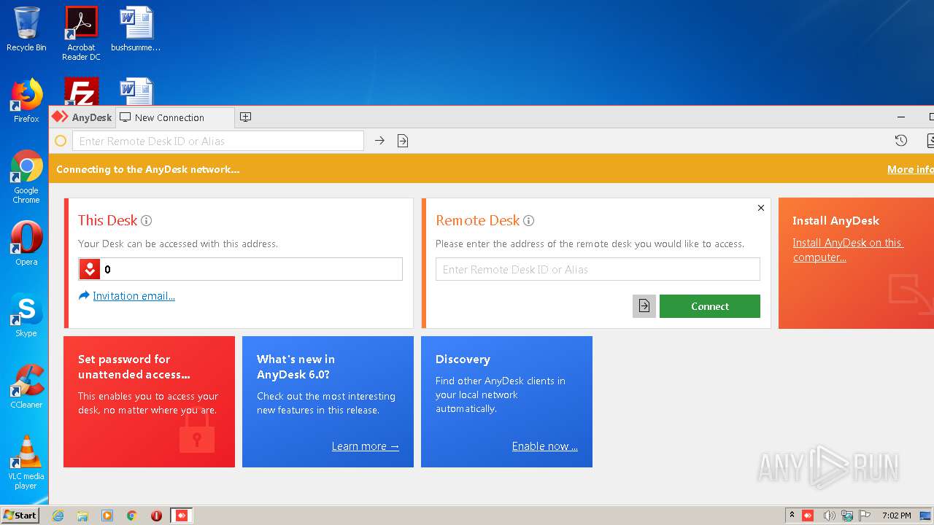Click the address bar Remote Desk ID field

pos(218,141)
